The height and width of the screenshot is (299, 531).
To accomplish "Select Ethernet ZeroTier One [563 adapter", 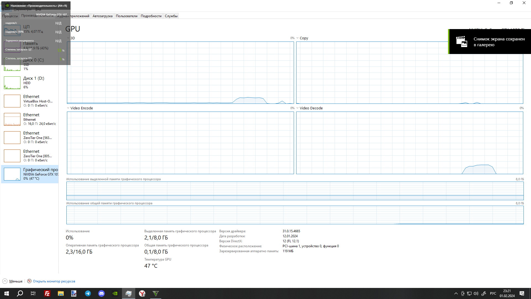I will pos(30,137).
